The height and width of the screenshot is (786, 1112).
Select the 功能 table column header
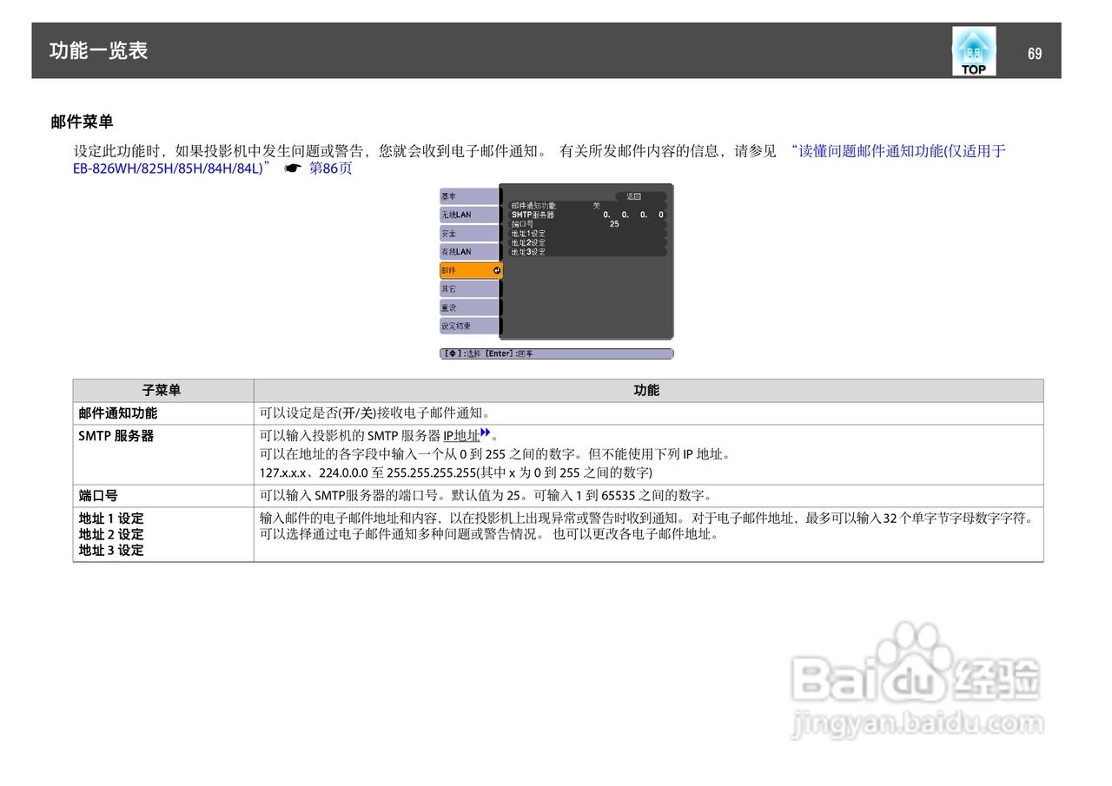click(x=649, y=390)
